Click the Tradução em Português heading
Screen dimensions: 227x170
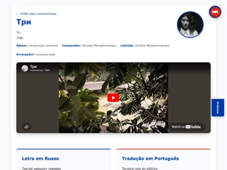point(150,159)
